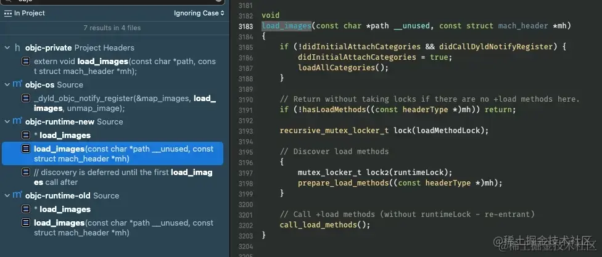This screenshot has height=257, width=602.
Task: Select highlighted load_images(const char *path result
Action: (x=112, y=153)
